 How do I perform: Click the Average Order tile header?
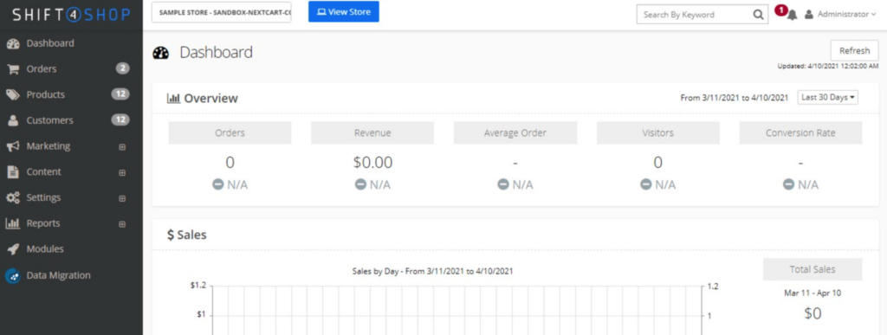pos(515,133)
